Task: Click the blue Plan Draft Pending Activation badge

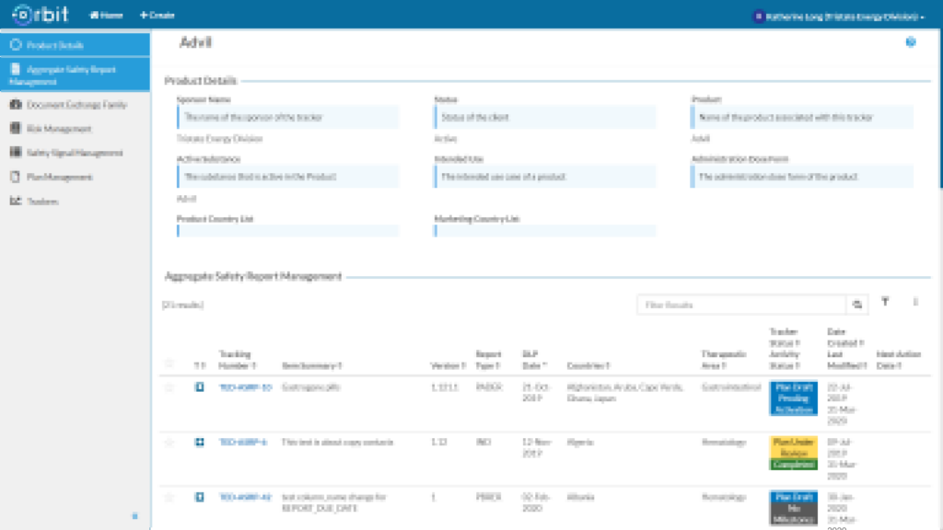Action: [793, 397]
